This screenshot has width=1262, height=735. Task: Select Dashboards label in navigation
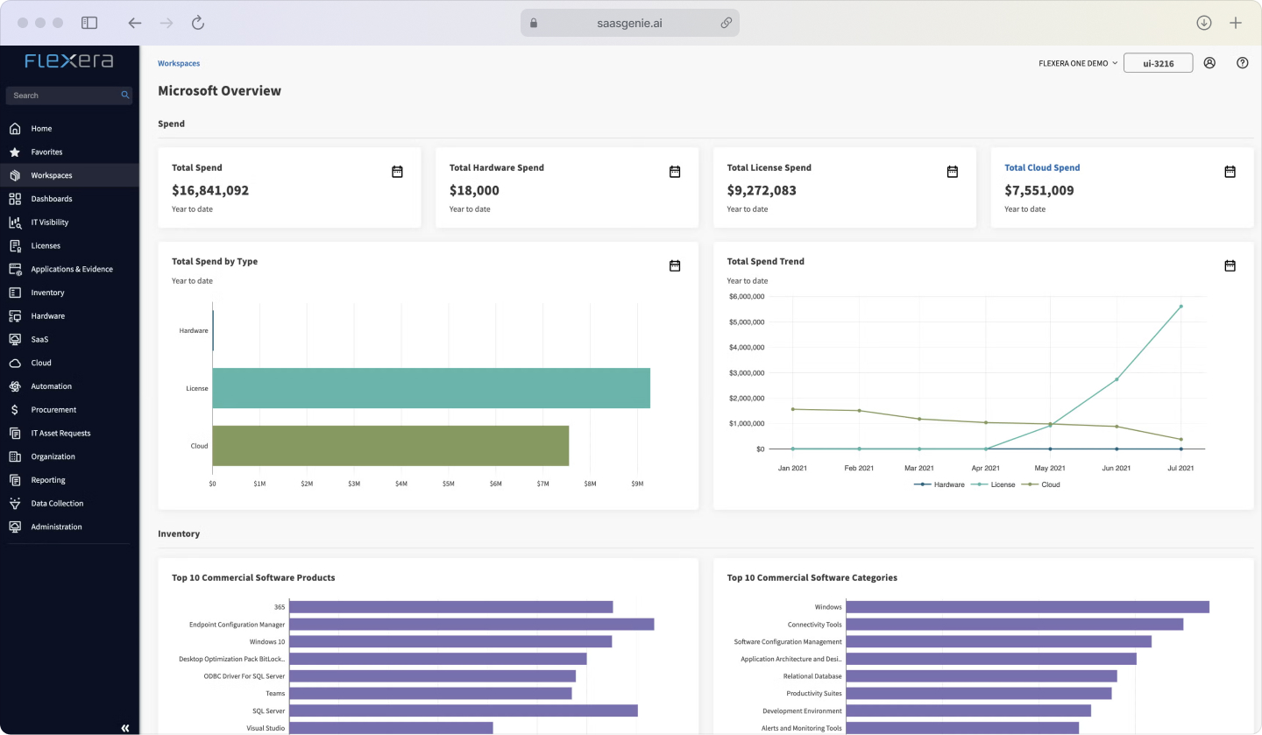52,199
